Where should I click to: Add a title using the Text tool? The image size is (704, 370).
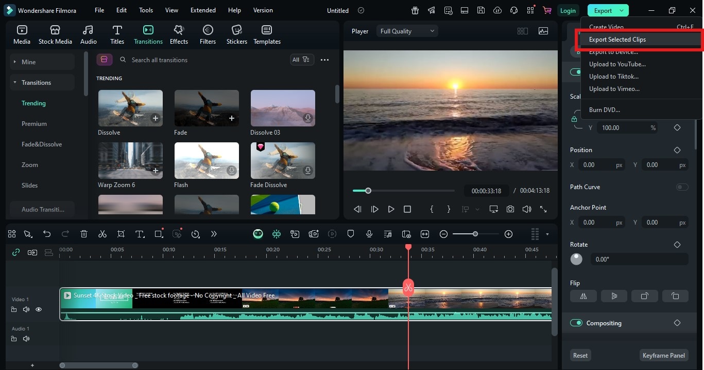[x=139, y=234]
